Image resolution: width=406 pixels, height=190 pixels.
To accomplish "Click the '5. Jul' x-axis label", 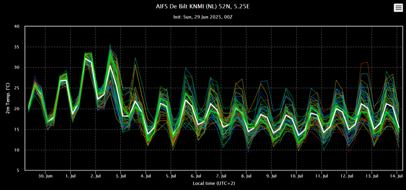I will pyautogui.click(x=171, y=176).
